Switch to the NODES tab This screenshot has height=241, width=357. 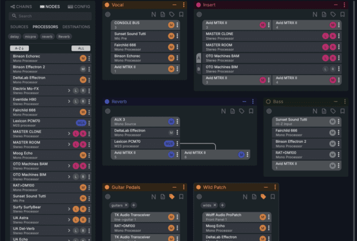(x=50, y=6)
